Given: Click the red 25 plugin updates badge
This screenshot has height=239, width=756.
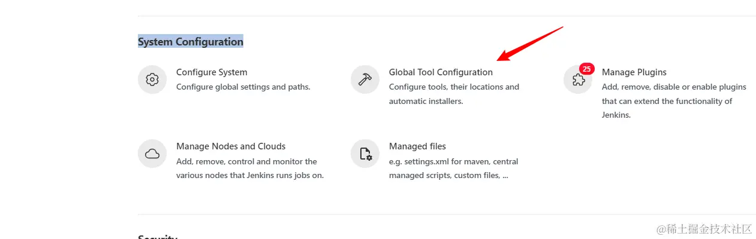Looking at the screenshot, I should click(x=587, y=69).
